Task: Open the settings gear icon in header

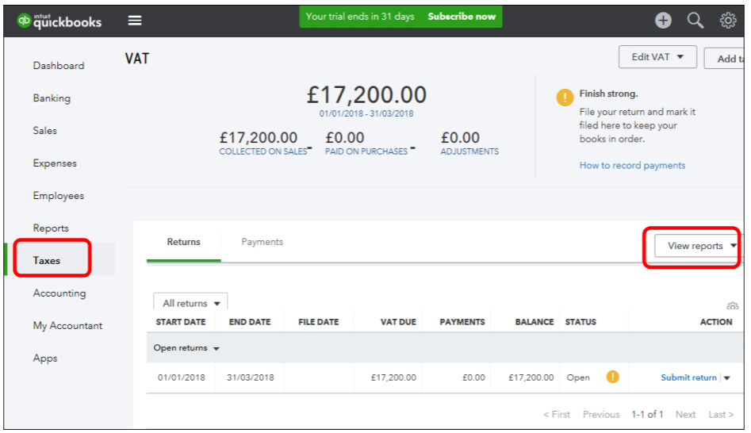Action: click(727, 20)
